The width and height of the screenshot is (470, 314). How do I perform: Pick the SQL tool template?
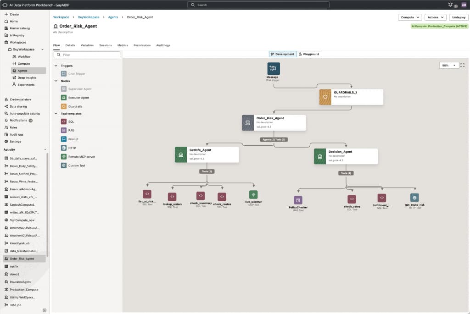(68, 121)
